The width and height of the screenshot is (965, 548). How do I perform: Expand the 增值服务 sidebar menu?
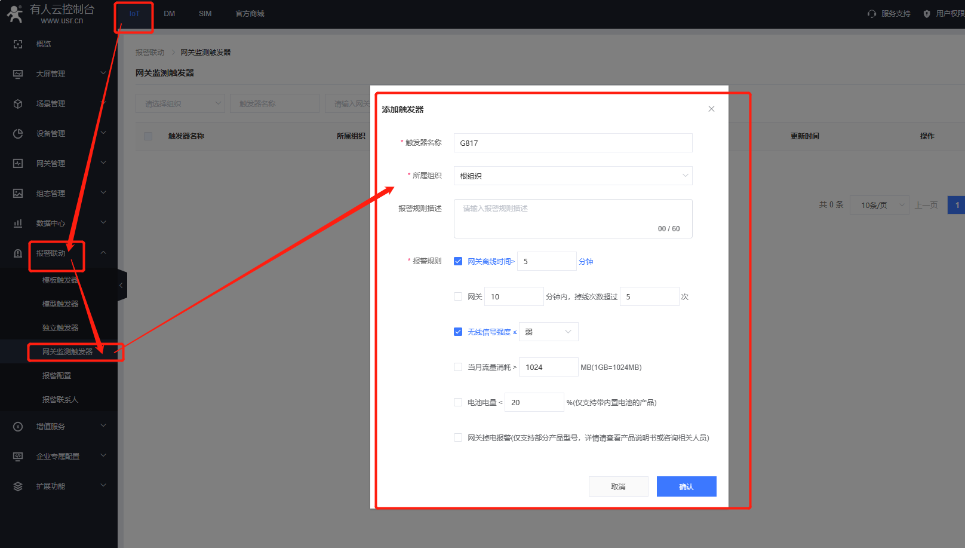(x=59, y=427)
